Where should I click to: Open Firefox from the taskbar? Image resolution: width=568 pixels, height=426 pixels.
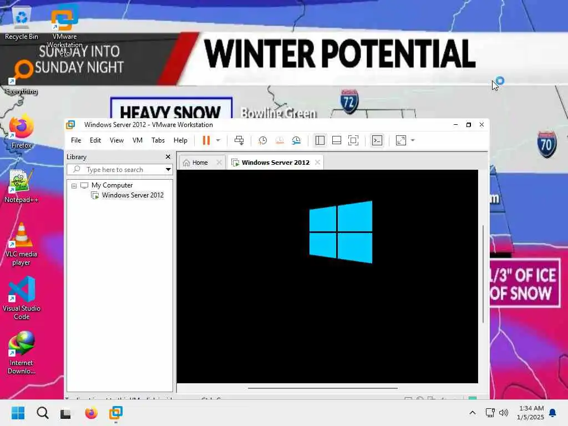click(x=92, y=413)
